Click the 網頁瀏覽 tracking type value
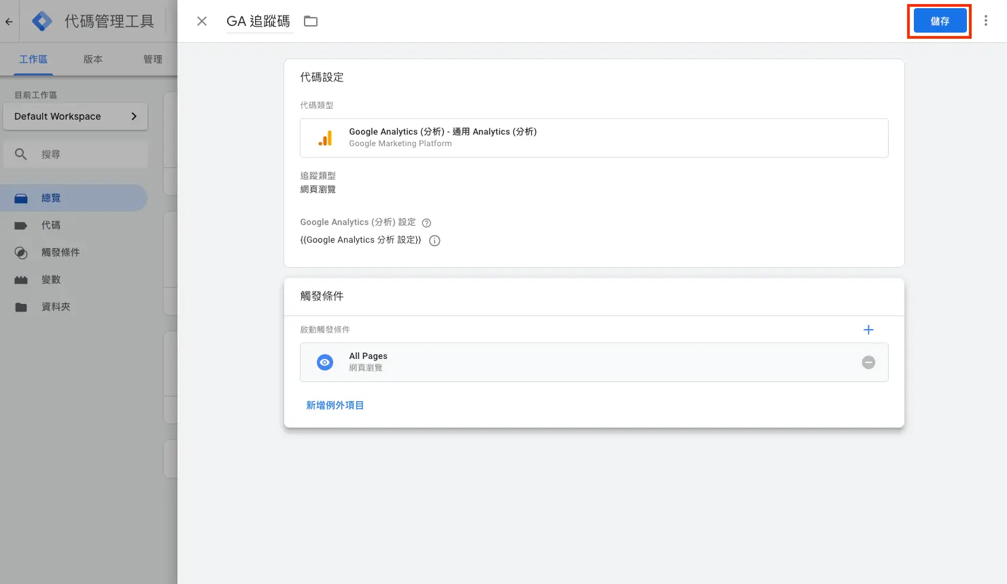 (318, 190)
